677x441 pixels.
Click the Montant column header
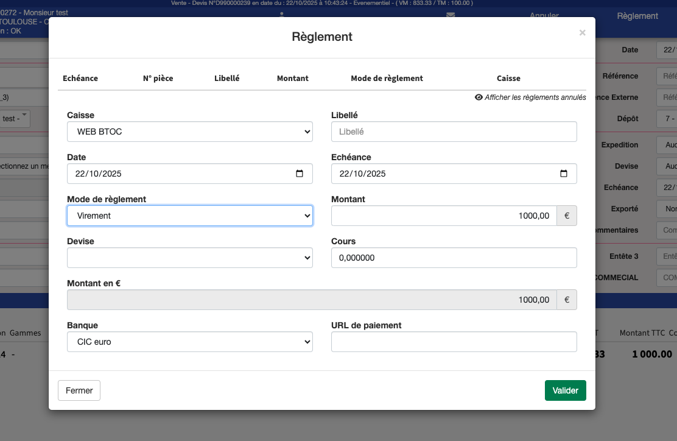[292, 79]
